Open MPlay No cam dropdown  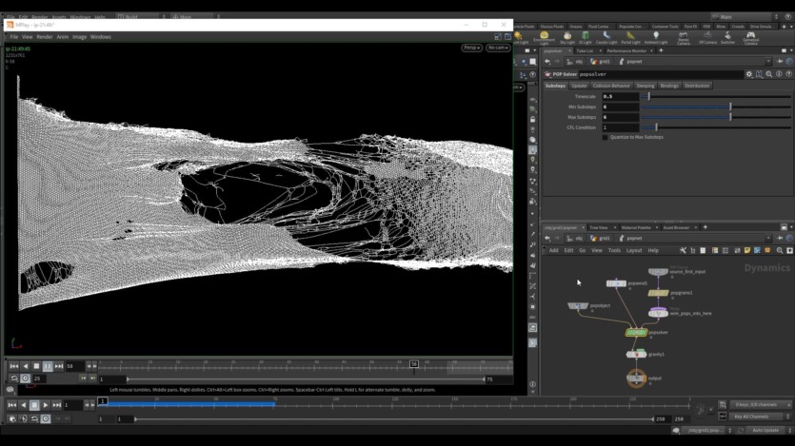click(x=498, y=48)
